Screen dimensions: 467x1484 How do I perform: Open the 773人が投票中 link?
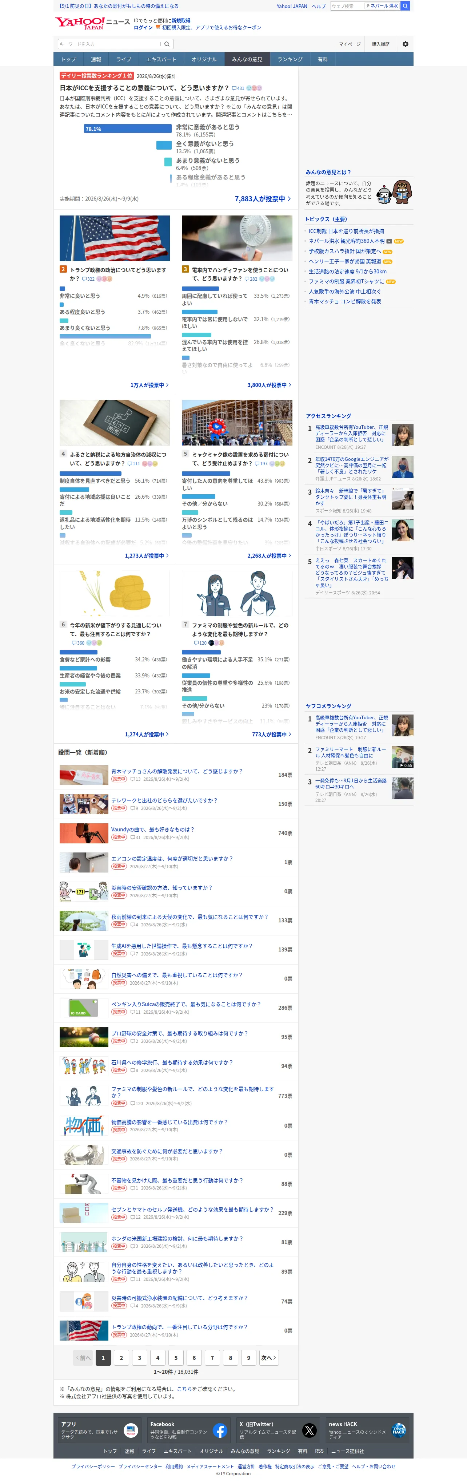[271, 735]
